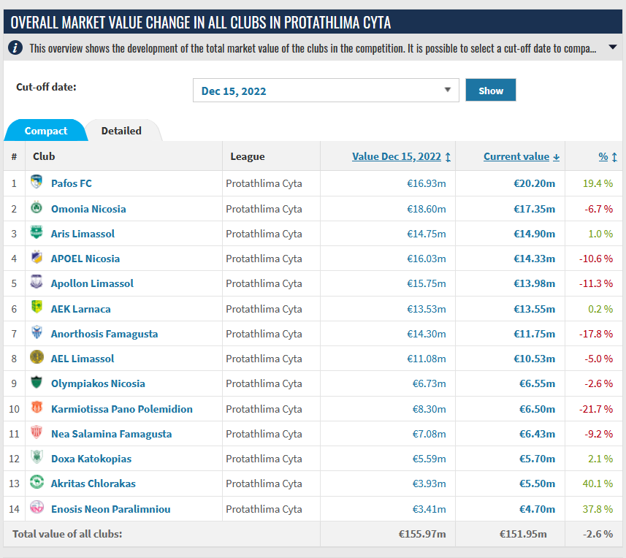Sort by % column header link
The height and width of the screenshot is (558, 626).
point(603,156)
